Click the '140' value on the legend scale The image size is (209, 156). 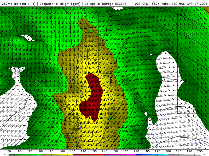click(104, 151)
